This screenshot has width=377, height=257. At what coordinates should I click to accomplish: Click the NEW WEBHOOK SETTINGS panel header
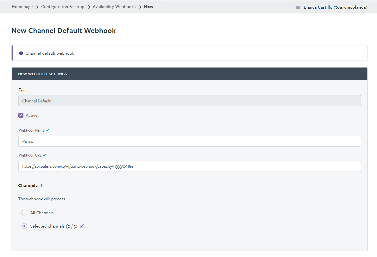click(189, 74)
